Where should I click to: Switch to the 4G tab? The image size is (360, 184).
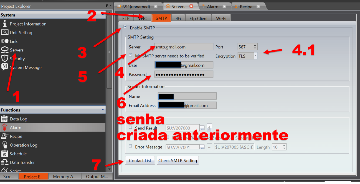178,18
